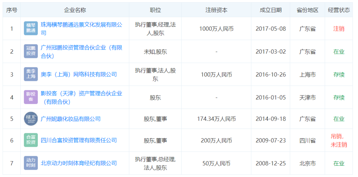This screenshot has width=358, height=177.
Task: Open 珠海横琴鹏通远景文化发展有限公司 link
Action: click(82, 29)
